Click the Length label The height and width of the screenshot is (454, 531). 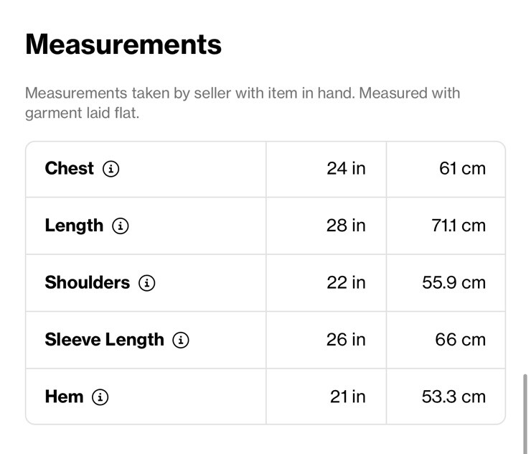74,226
